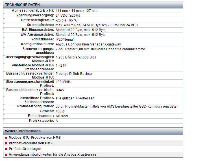The image size is (205, 161).
Task: Click the Preiskategorie value A
Action: [57, 121]
